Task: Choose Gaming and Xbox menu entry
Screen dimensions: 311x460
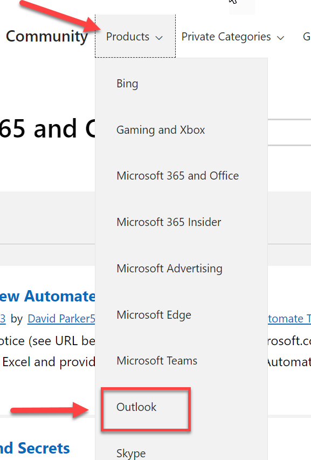Action: click(161, 129)
